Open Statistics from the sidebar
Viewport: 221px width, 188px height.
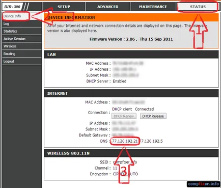(x=22, y=31)
